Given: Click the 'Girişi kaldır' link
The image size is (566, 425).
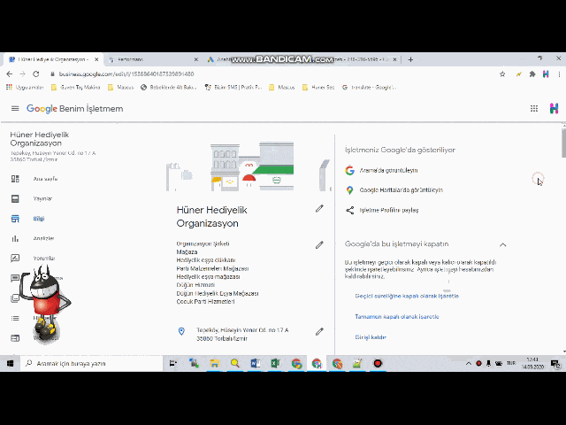Looking at the screenshot, I should [x=371, y=337].
